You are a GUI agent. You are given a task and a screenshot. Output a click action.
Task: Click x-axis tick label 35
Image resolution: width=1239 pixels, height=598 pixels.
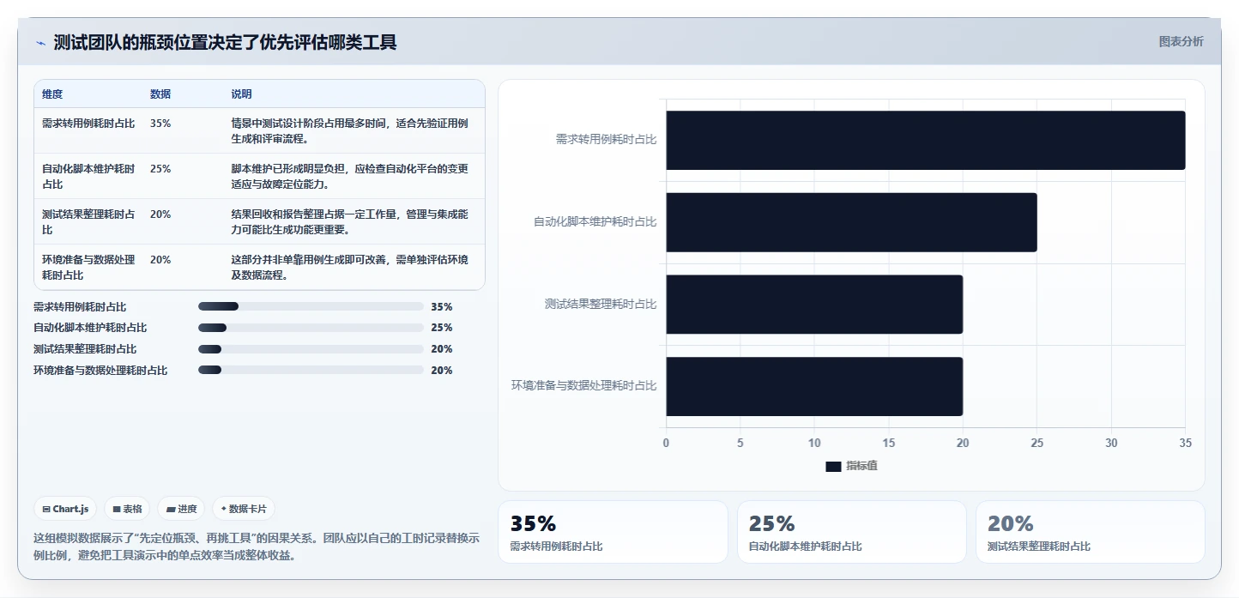[1185, 443]
